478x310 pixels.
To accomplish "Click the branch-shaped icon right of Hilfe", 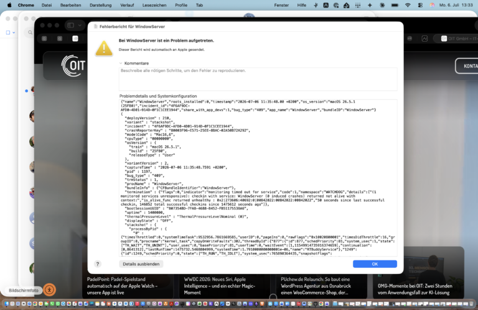I will [x=316, y=5].
